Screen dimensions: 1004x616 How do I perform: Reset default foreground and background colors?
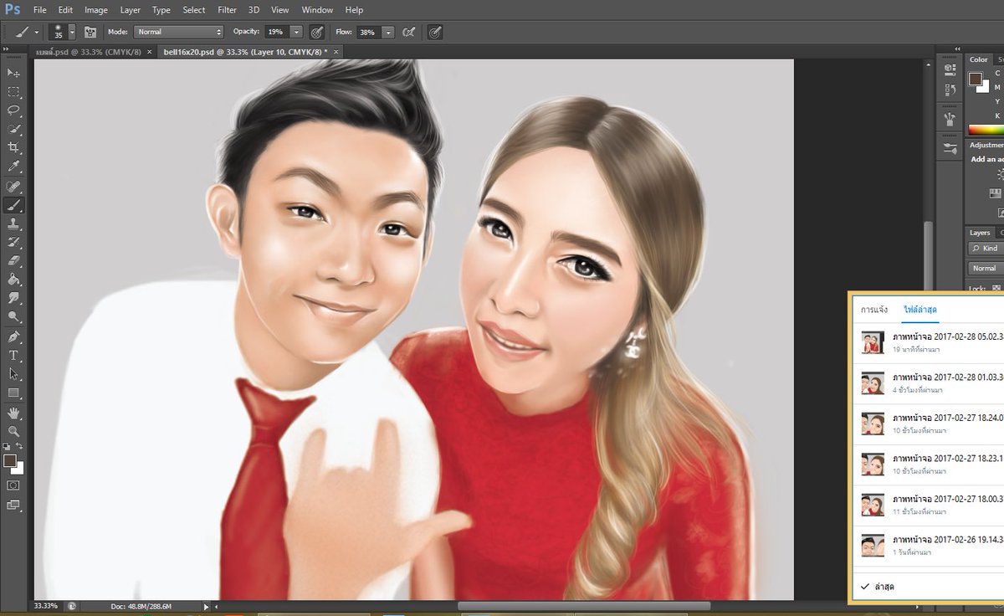[7, 447]
